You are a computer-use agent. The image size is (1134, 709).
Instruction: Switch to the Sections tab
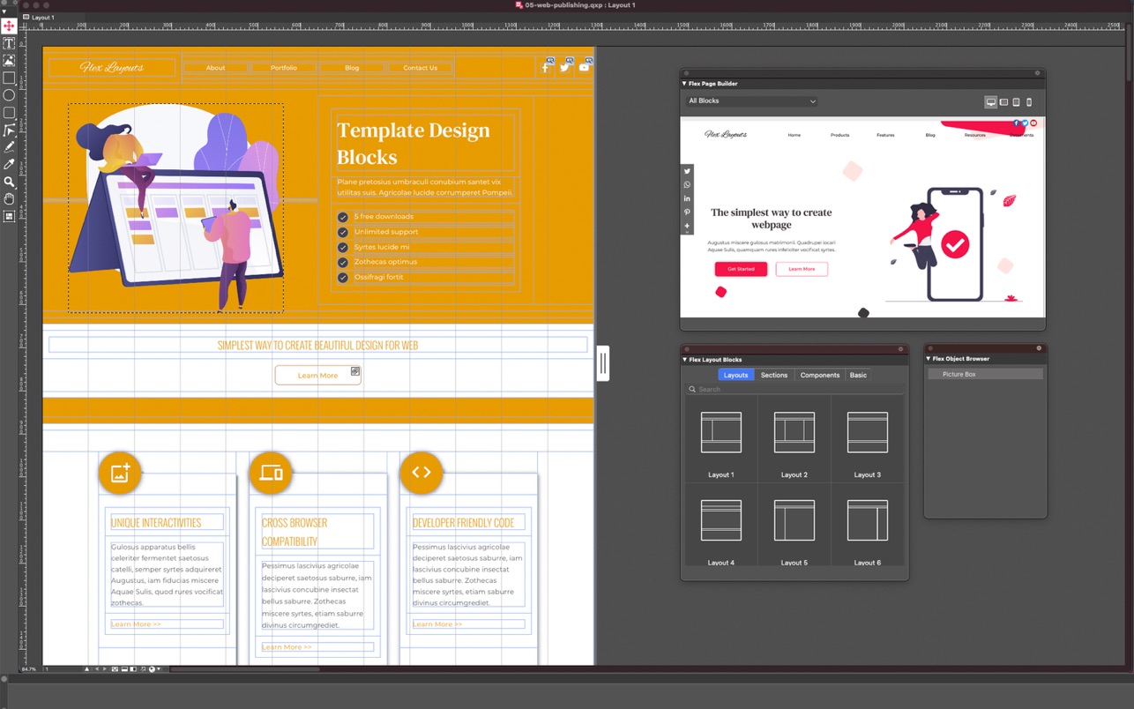[x=774, y=375]
